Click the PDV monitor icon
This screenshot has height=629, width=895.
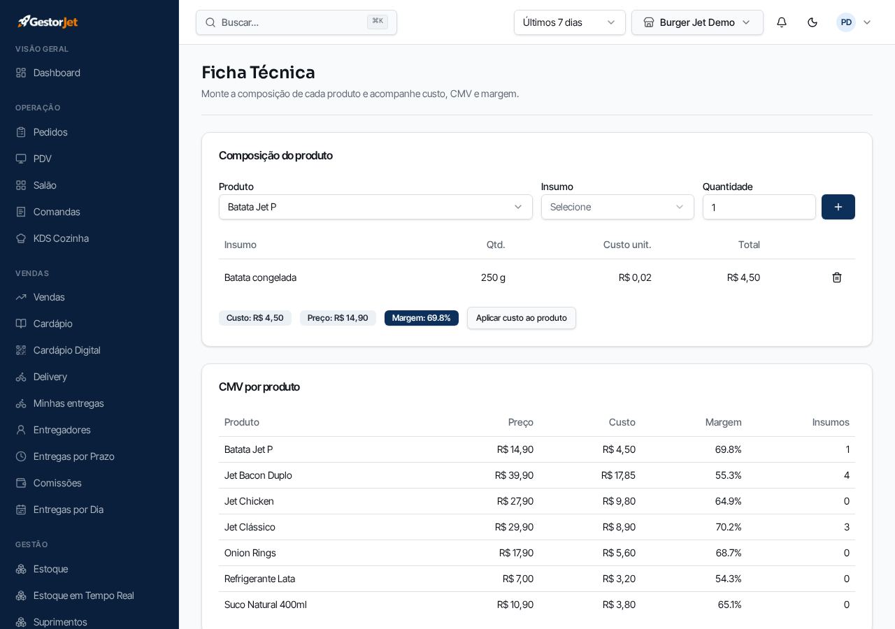pyautogui.click(x=21, y=159)
